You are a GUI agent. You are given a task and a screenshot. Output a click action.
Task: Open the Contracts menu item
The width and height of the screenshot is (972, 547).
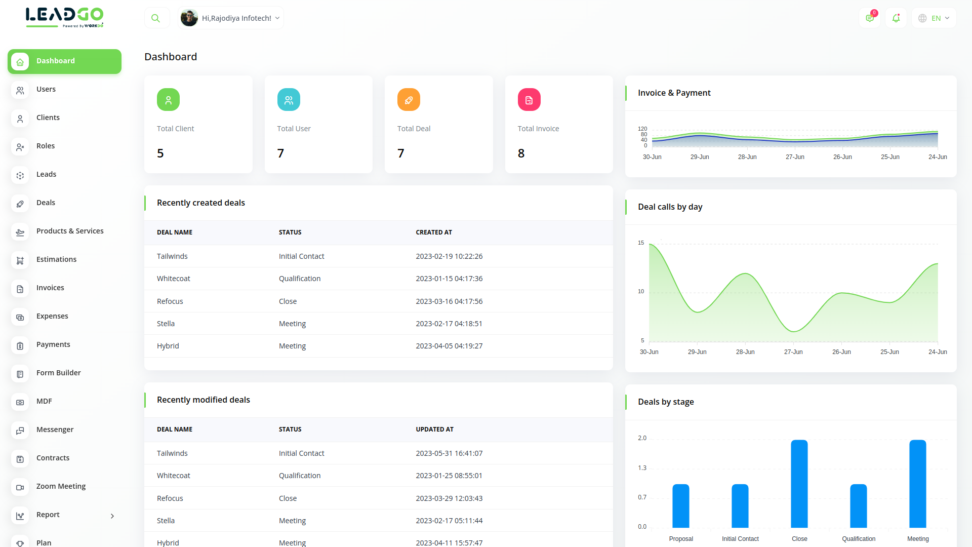point(53,457)
